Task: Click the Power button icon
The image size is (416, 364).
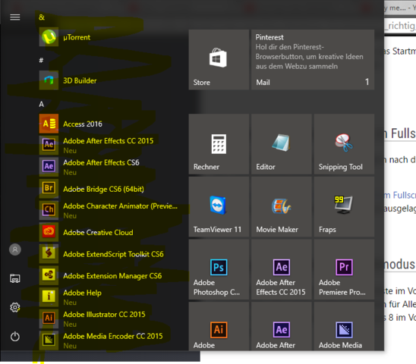Action: point(15,337)
